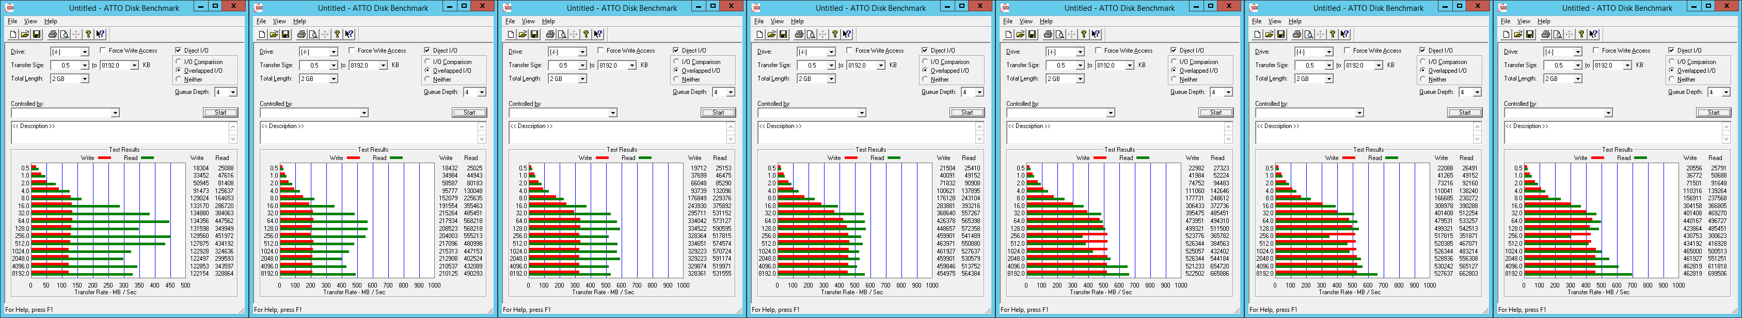Image resolution: width=1742 pixels, height=318 pixels.
Task: Expand the Total Length dropdown in the sixth ATTO window
Action: pos(1329,79)
